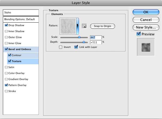Uncheck Link with Layer
The width and height of the screenshot is (162, 119).
click(76, 47)
